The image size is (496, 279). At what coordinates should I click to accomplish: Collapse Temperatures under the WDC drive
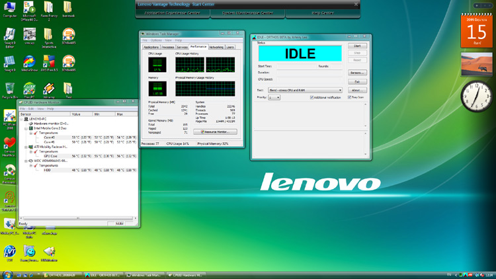(31, 166)
